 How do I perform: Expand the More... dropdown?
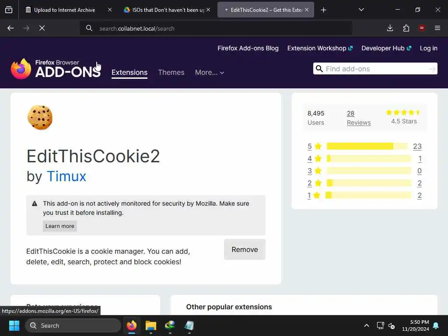[x=210, y=73]
